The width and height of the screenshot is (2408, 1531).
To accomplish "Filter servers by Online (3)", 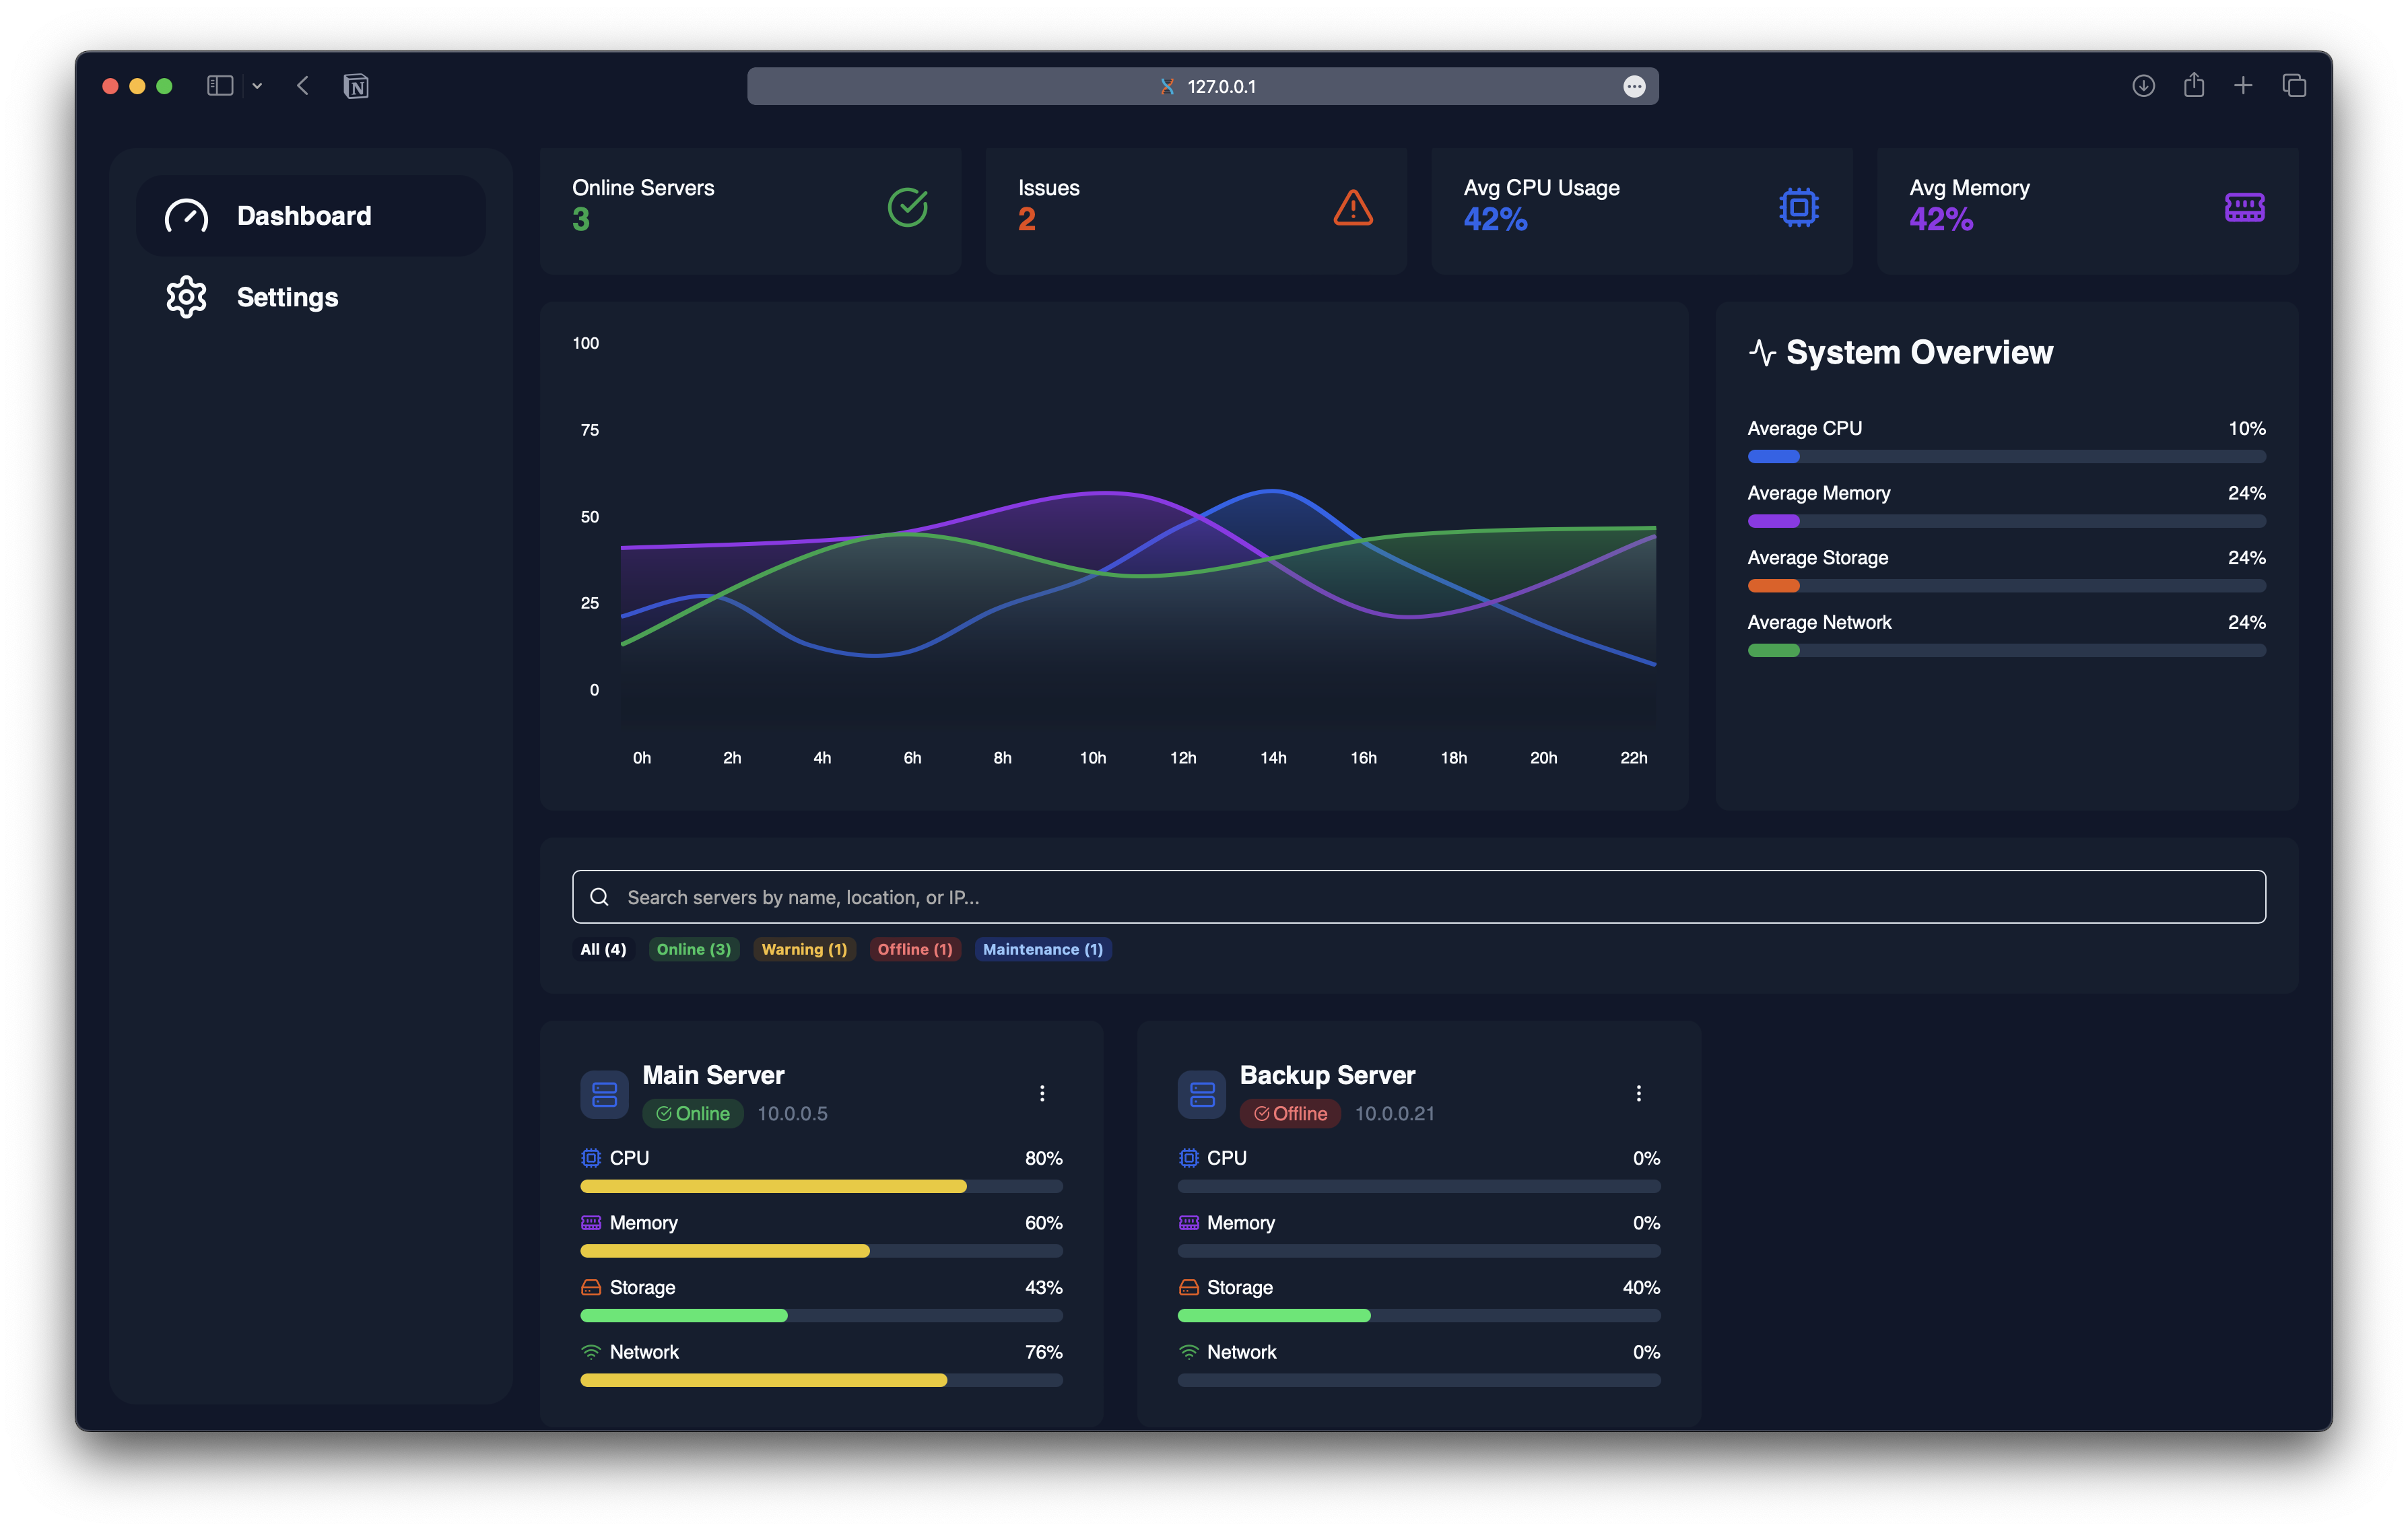I will [693, 949].
